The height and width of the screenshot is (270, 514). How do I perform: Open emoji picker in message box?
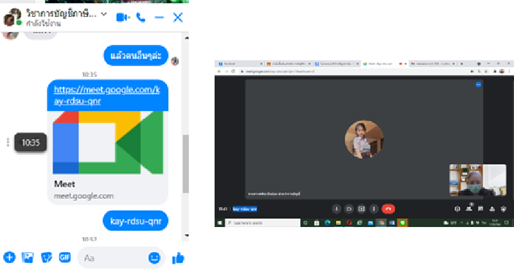(154, 258)
